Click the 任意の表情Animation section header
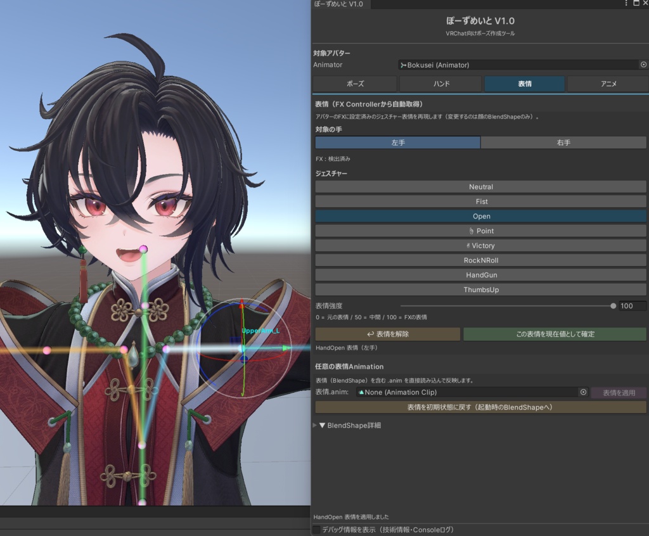The image size is (649, 536). tap(349, 367)
